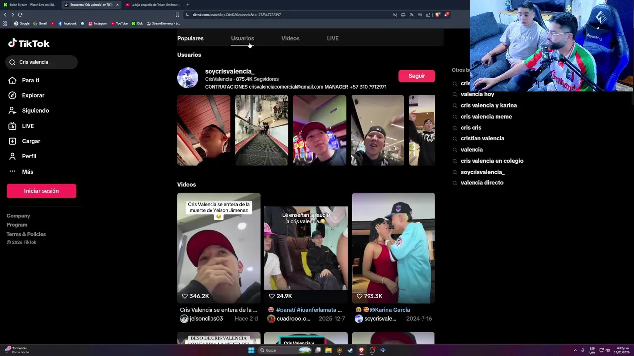Viewport: 634px width, 356px height.
Task: Open the apps grid in bookmarks bar
Action: (x=5, y=23)
